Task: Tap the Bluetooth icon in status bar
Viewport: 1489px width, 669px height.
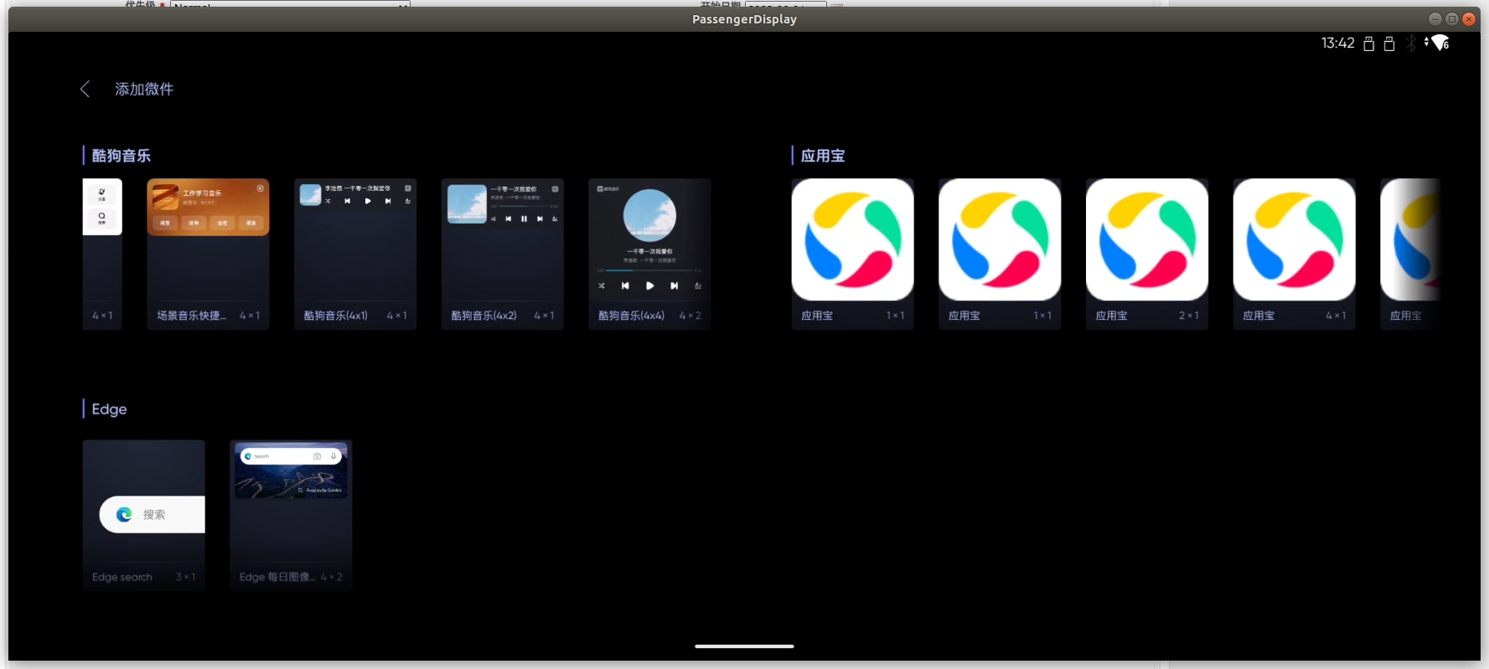Action: click(1411, 44)
